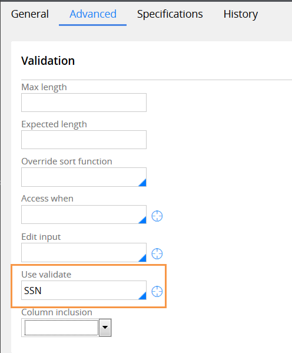Open the Column inclusion dropdown arrow
This screenshot has width=292, height=353.
pos(105,328)
